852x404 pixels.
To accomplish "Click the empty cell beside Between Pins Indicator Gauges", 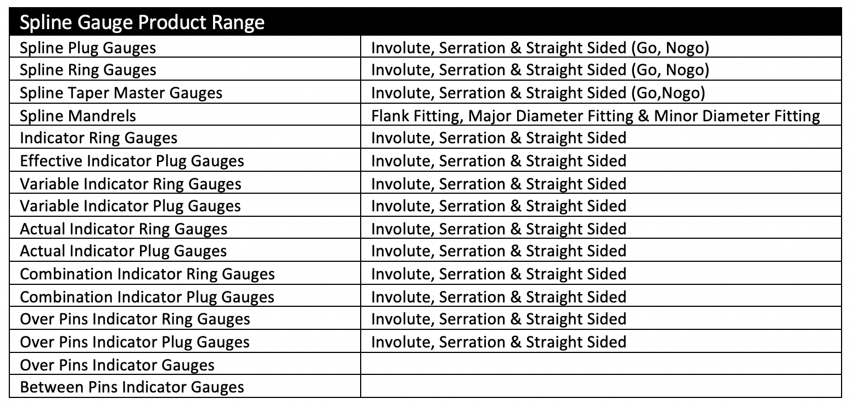I will coord(601,386).
